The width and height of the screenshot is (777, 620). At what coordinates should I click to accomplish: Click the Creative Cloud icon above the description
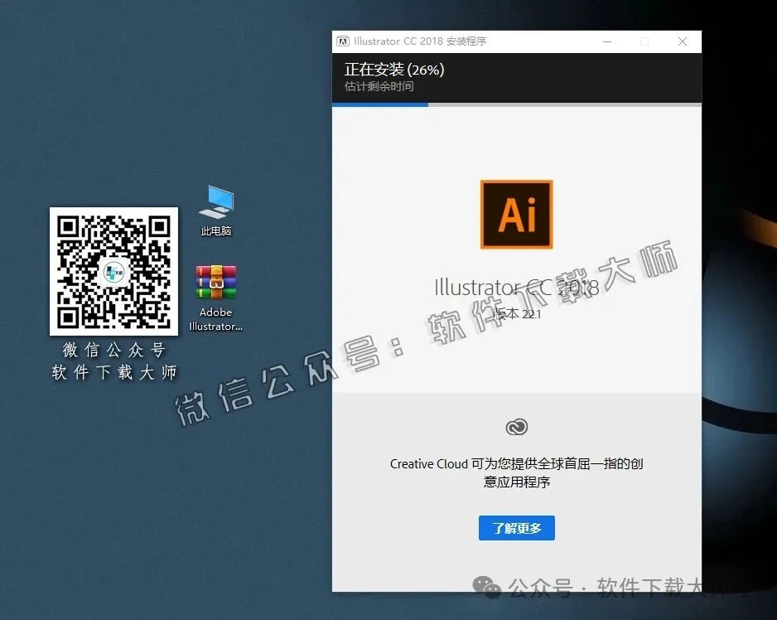click(516, 427)
